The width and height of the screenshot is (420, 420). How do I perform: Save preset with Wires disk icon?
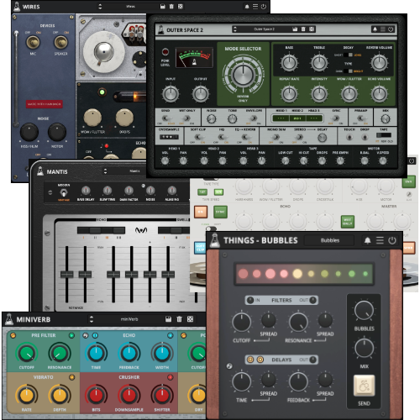162,7
